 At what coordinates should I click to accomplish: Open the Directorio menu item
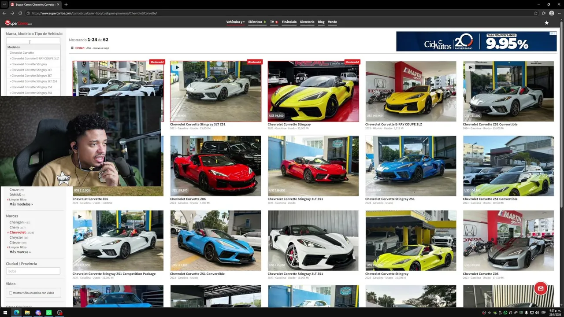307,22
